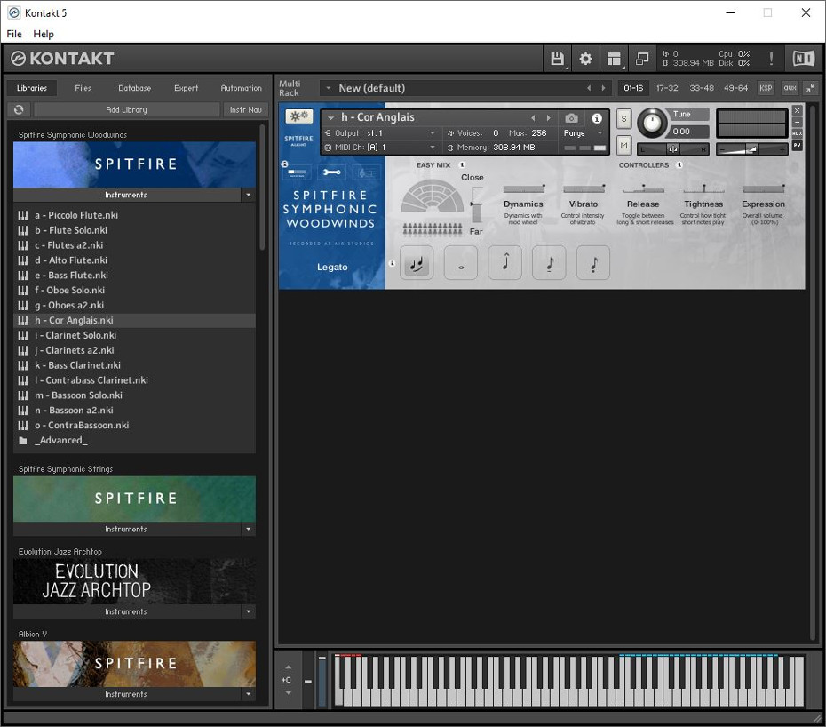The image size is (826, 727).
Task: Go to the next multi preset
Action: 603,88
